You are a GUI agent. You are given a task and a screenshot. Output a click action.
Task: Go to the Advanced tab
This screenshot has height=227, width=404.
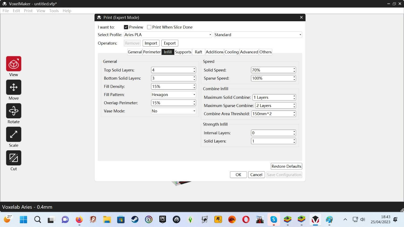click(249, 52)
